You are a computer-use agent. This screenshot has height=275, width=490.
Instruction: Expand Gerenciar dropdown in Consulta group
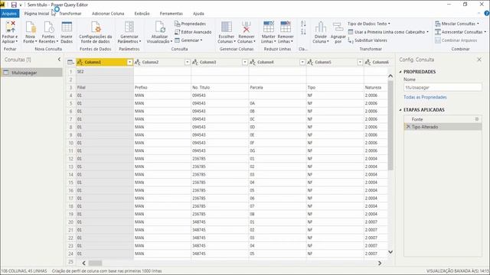(x=188, y=40)
